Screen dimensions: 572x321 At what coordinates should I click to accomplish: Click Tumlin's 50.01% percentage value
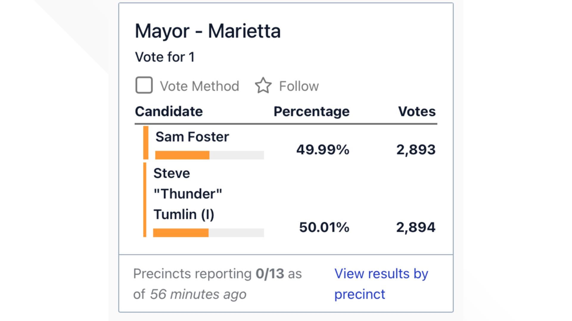324,227
